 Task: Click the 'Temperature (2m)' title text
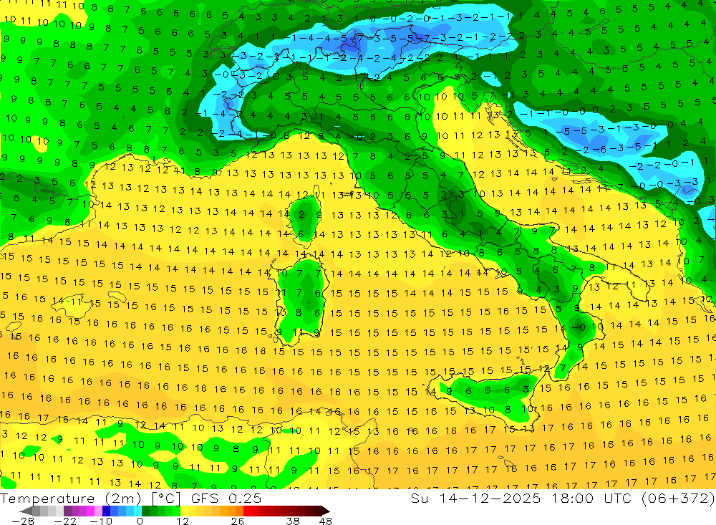[x=71, y=498]
